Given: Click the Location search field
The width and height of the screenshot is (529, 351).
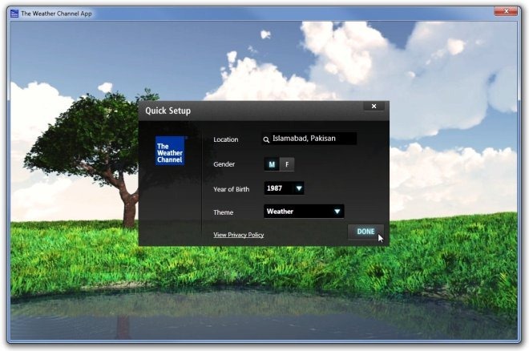Looking at the screenshot, I should click(x=309, y=139).
